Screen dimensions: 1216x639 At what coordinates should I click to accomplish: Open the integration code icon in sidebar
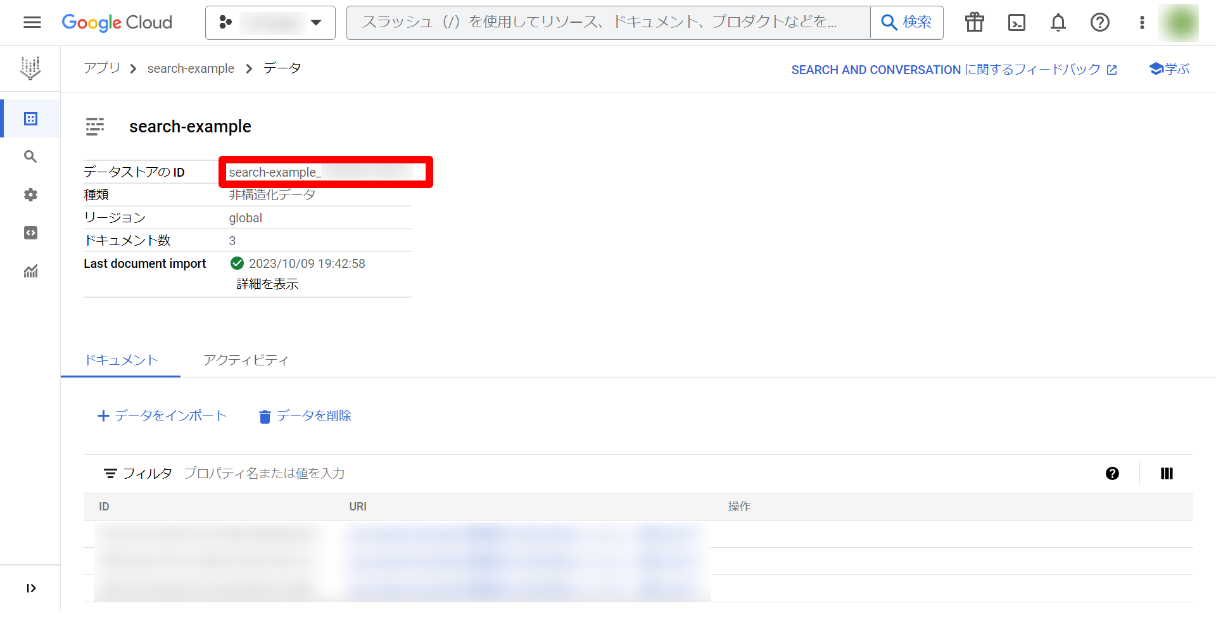point(30,232)
